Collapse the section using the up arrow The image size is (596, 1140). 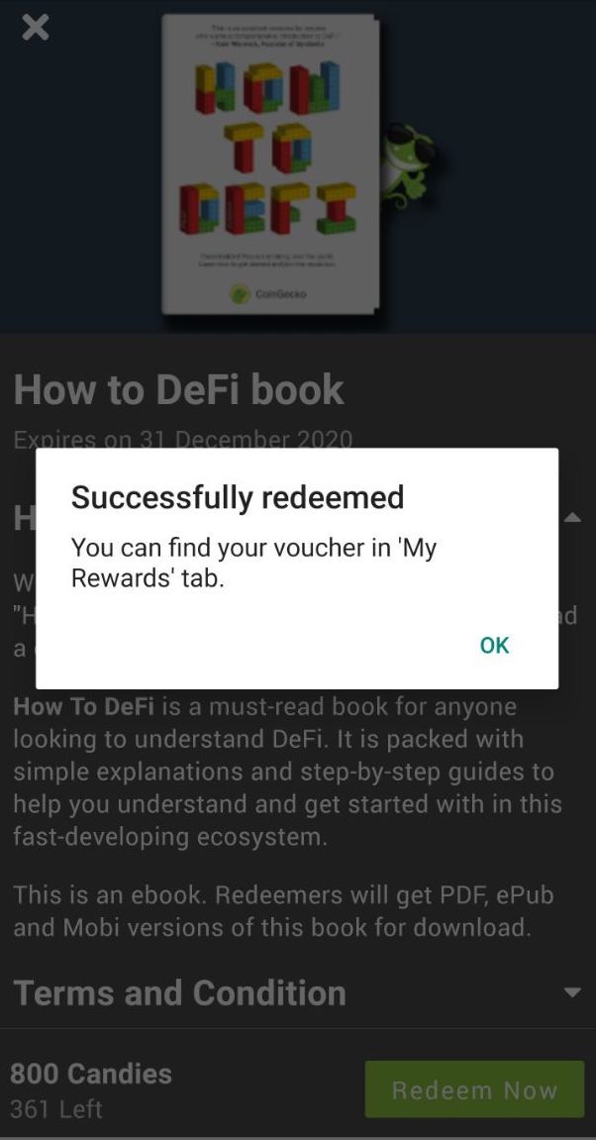point(573,518)
